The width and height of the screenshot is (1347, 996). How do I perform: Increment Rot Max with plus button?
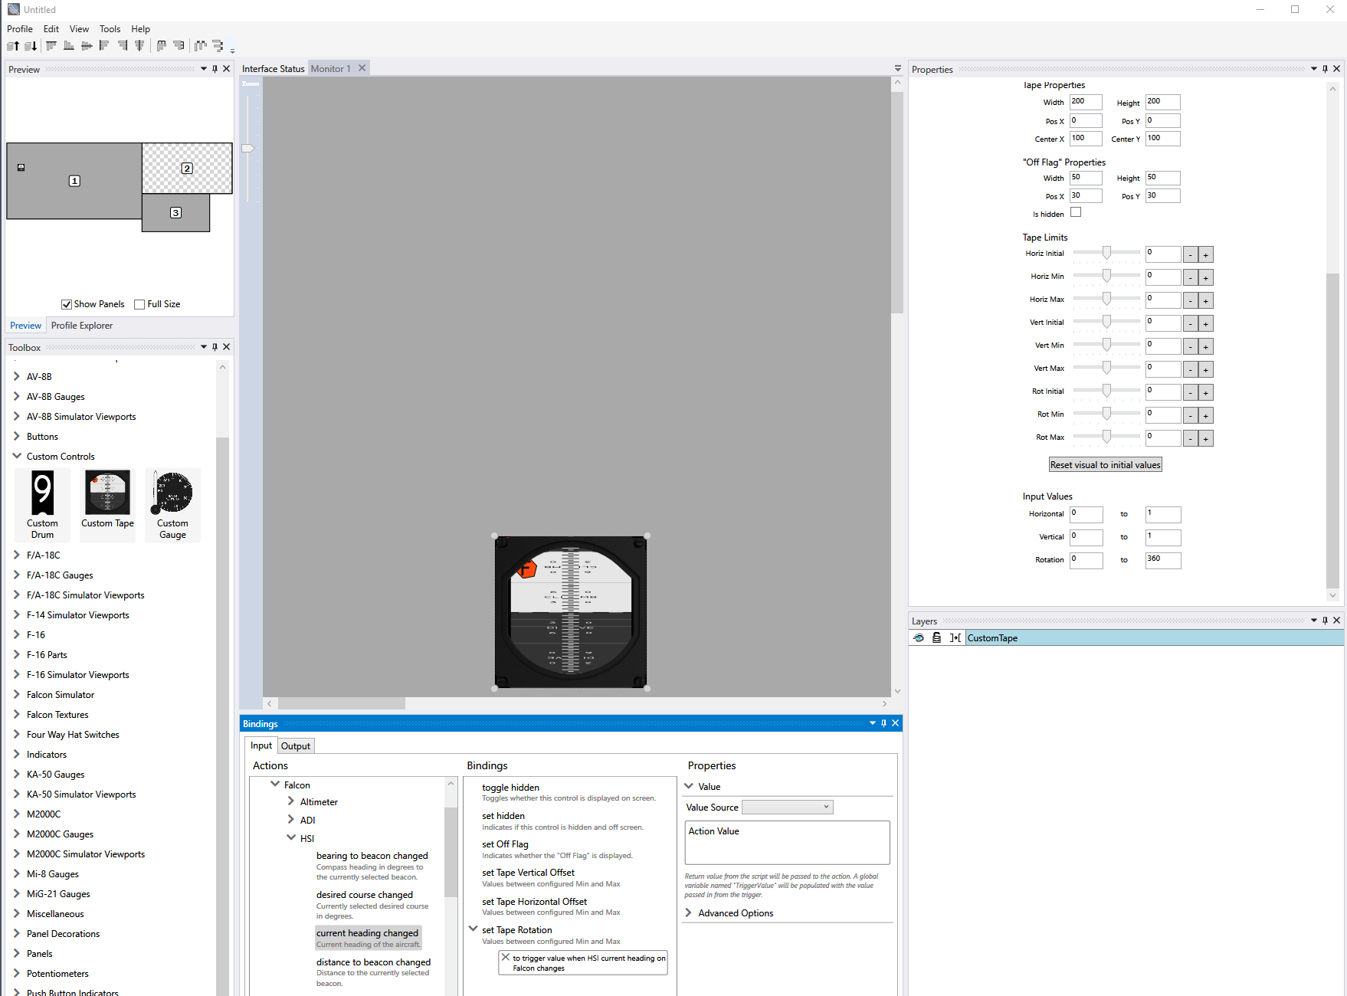click(x=1205, y=438)
